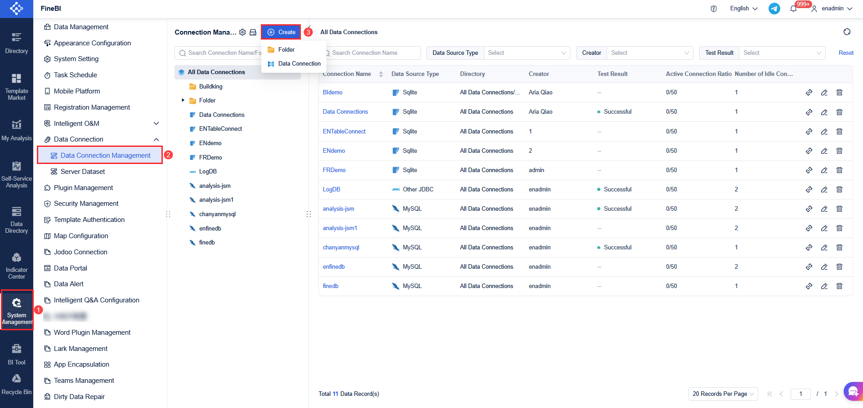Go to My Analysis
This screenshot has width=863, height=408.
point(17,130)
